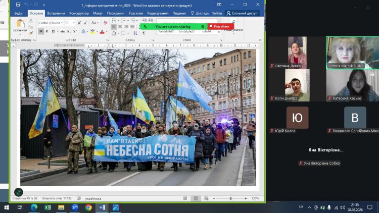This screenshot has width=379, height=213.
Task: Switch to the Вставлення tab
Action: coord(56,13)
